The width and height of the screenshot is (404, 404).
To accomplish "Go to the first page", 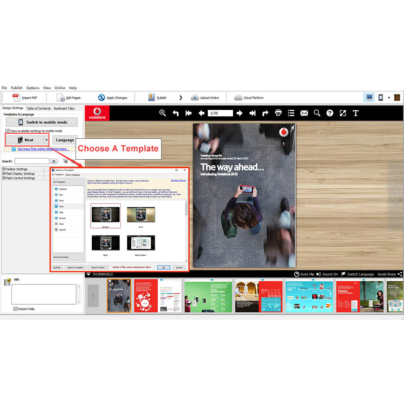I will click(189, 113).
